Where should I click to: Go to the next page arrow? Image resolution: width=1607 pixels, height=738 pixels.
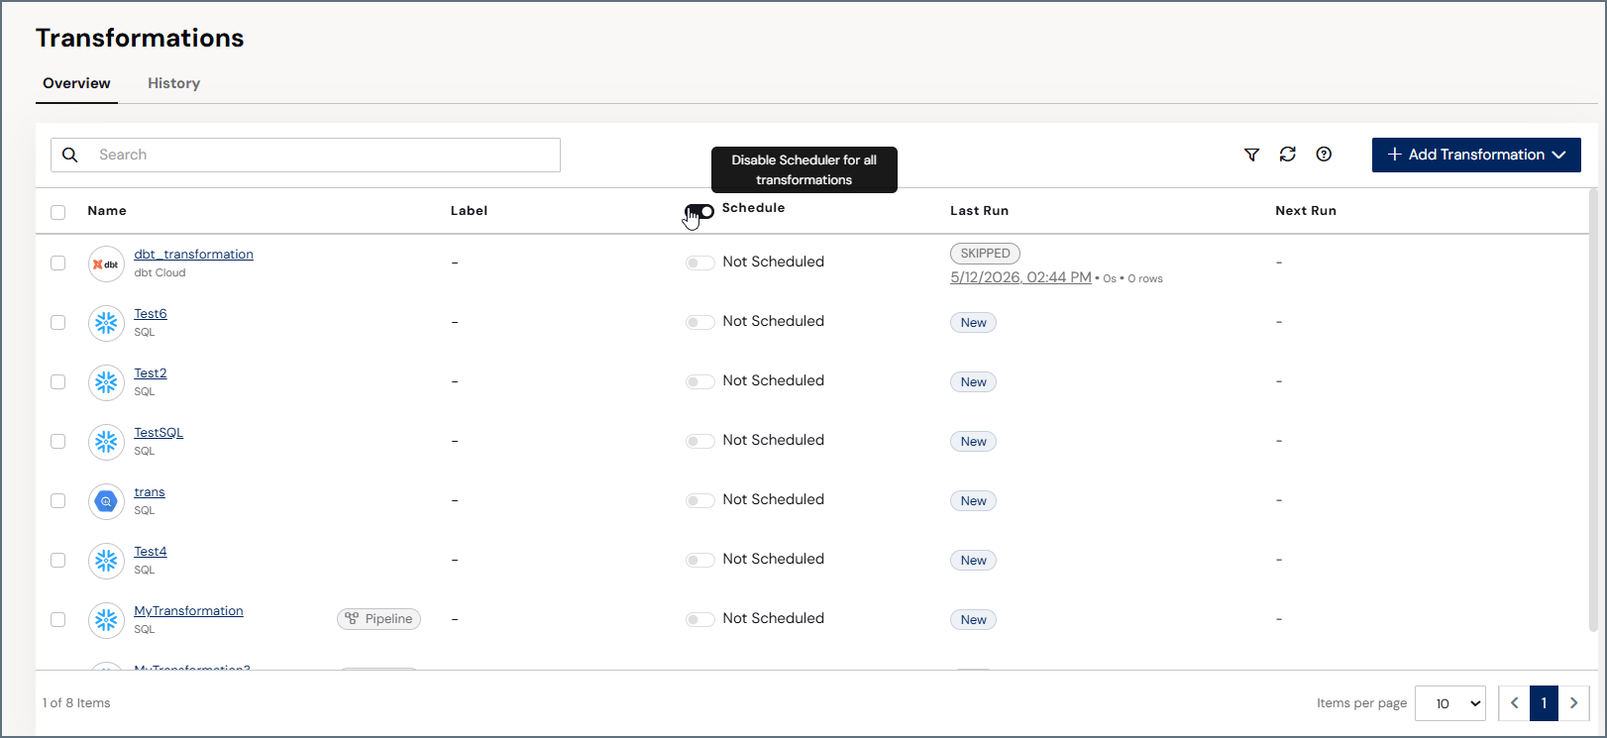click(x=1574, y=703)
